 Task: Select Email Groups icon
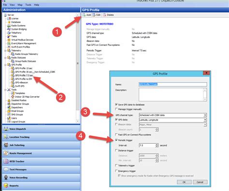tap(9, 111)
